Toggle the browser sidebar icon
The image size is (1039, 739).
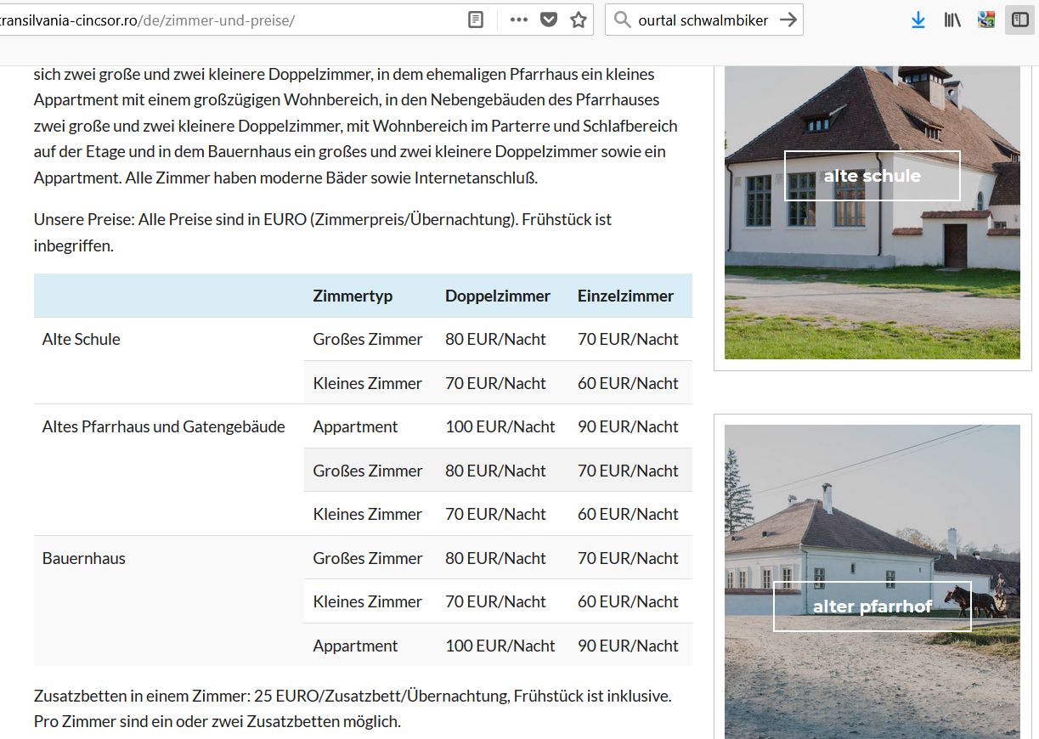[x=1019, y=20]
